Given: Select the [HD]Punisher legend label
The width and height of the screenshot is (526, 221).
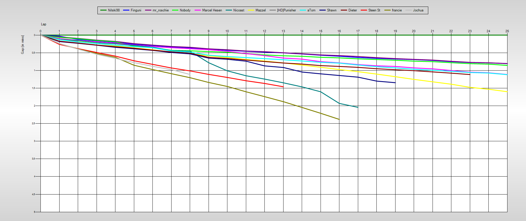Looking at the screenshot, I should click(286, 10).
